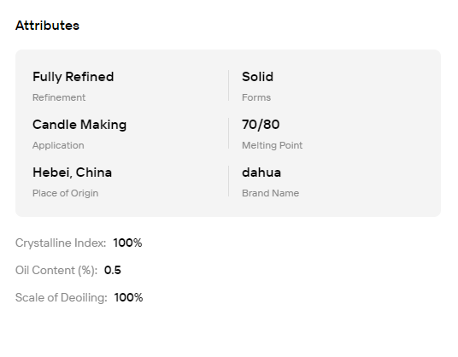Select the Crystalline Index 100% value

pos(127,243)
